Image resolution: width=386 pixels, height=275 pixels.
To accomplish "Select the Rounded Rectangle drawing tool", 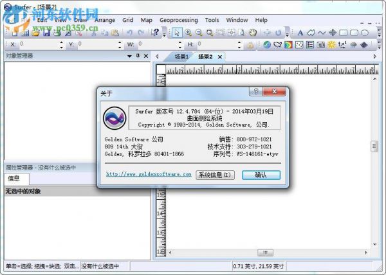I will [x=354, y=33].
